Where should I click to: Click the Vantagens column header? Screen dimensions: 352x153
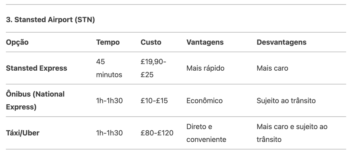tap(205, 42)
